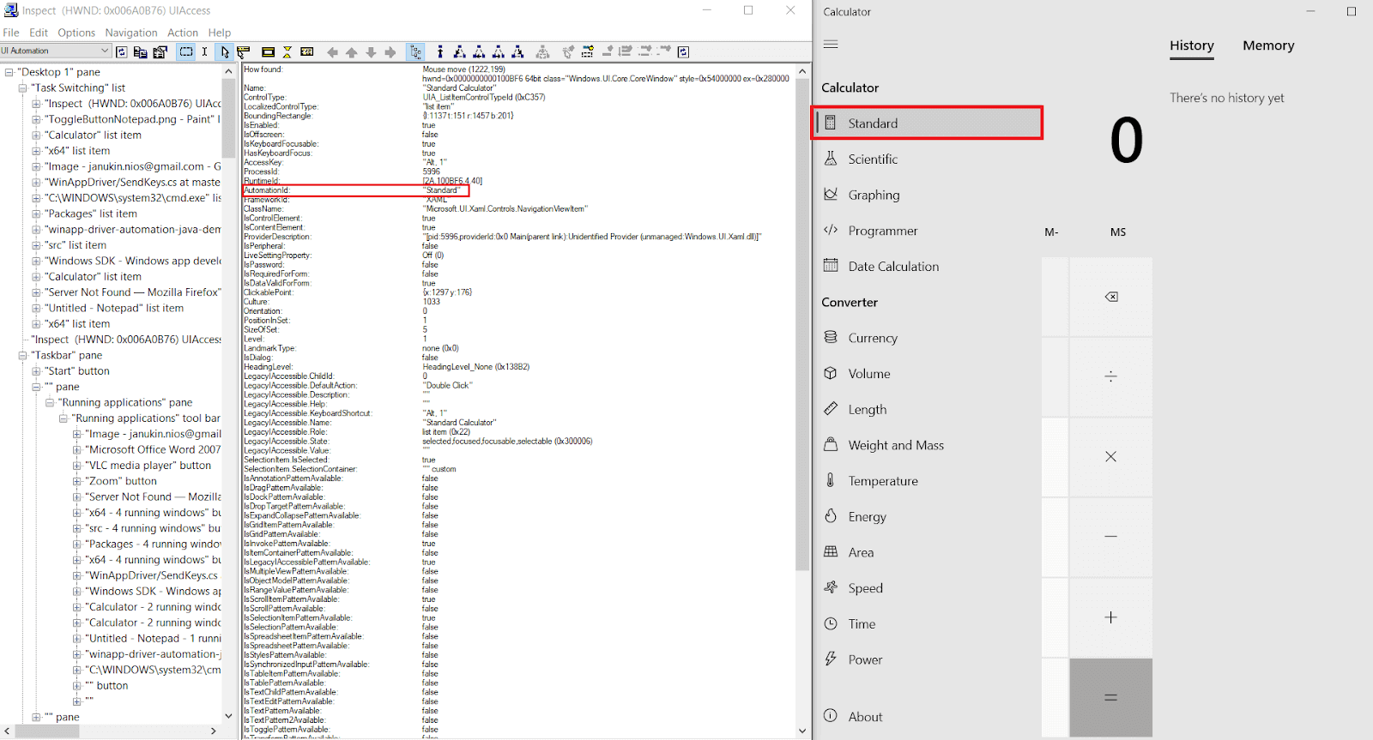Click the Currency converter icon

point(831,338)
